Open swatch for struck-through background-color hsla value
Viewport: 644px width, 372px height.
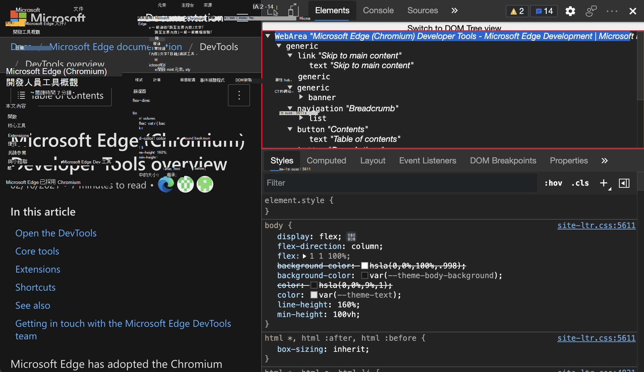pyautogui.click(x=364, y=266)
